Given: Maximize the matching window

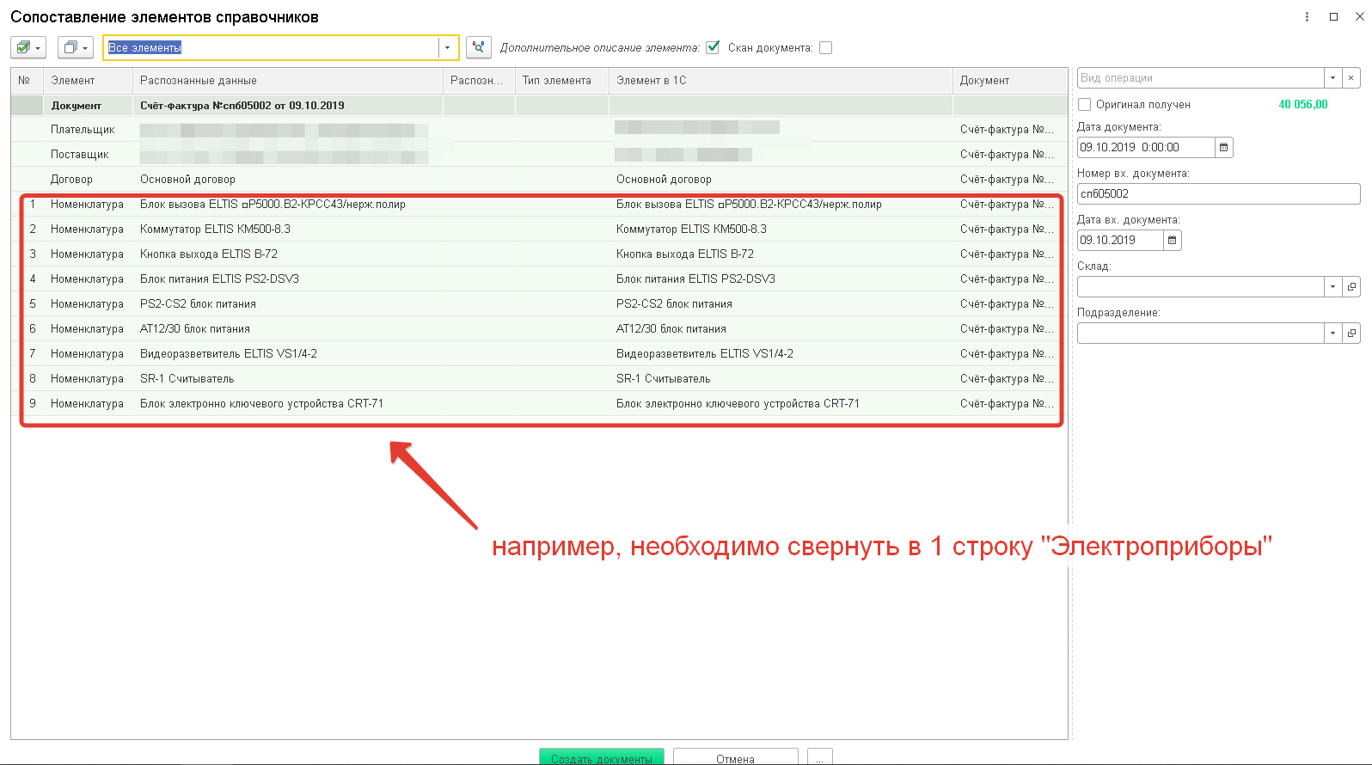Looking at the screenshot, I should point(1333,16).
